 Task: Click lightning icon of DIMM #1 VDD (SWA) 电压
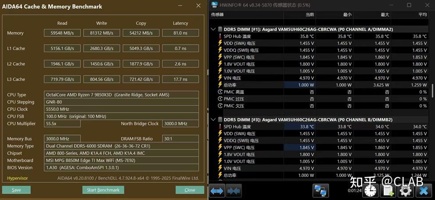(x=220, y=43)
